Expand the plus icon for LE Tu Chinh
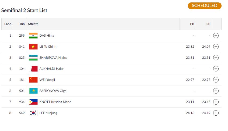 (x=216, y=47)
